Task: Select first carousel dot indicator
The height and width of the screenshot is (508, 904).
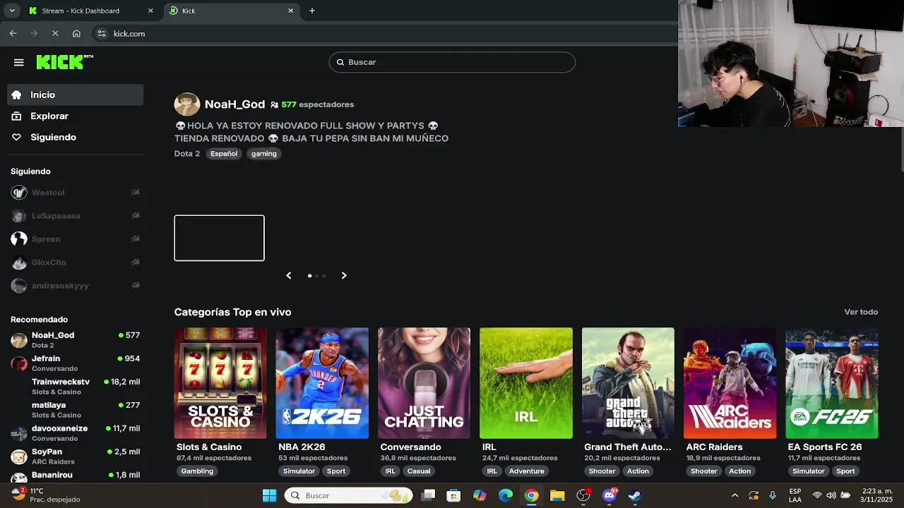Action: 309,276
